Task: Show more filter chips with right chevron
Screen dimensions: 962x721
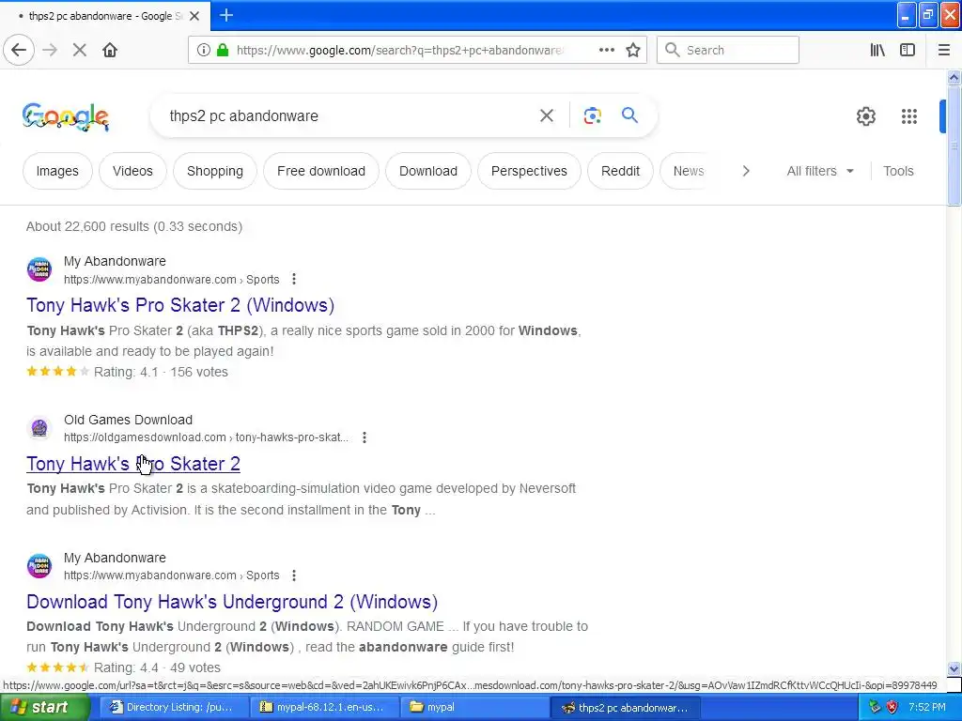Action: coord(746,171)
